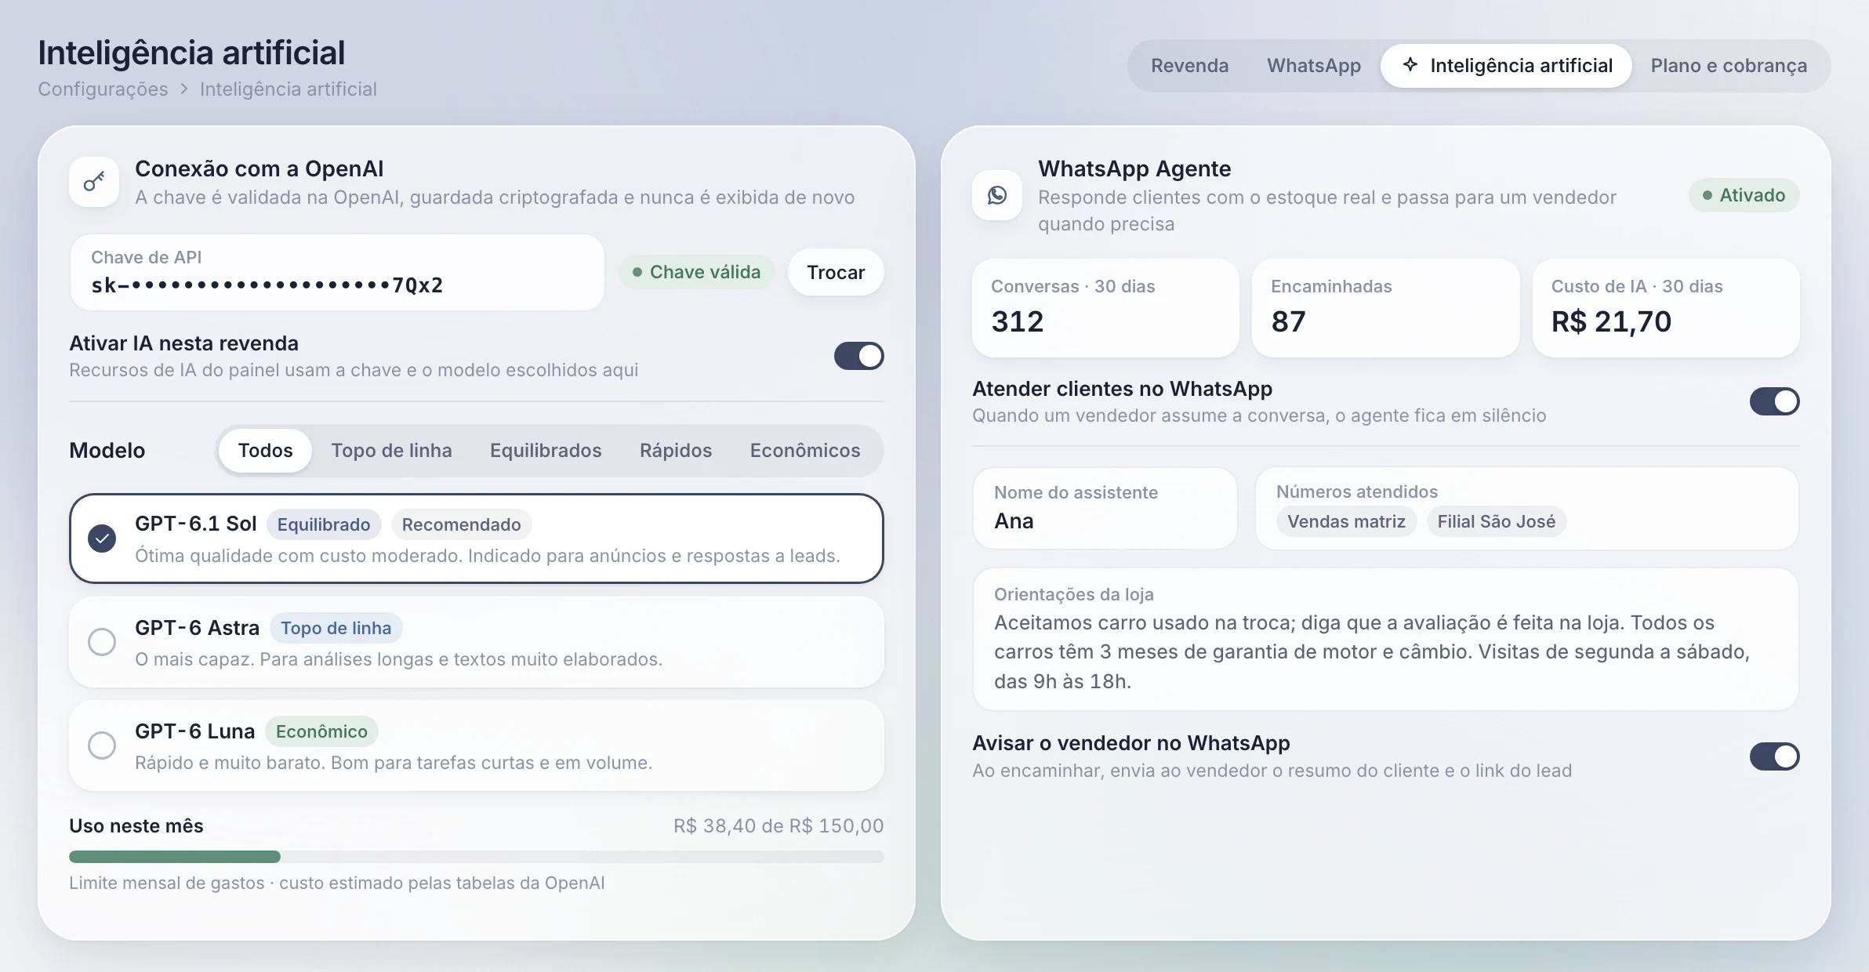Click the Equilibrado tag on GPT-6.1 Sol
This screenshot has width=1869, height=972.
324,524
